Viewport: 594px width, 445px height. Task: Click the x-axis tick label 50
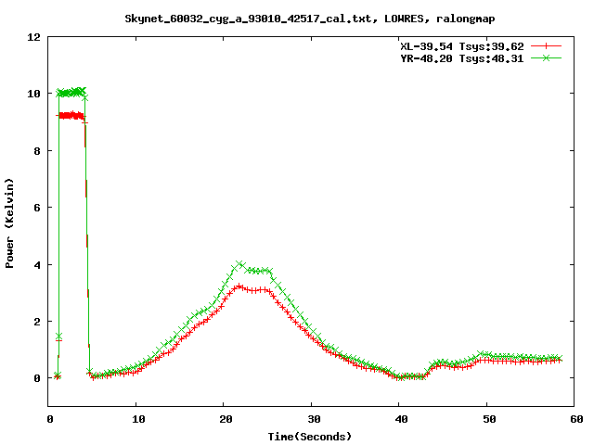point(489,419)
